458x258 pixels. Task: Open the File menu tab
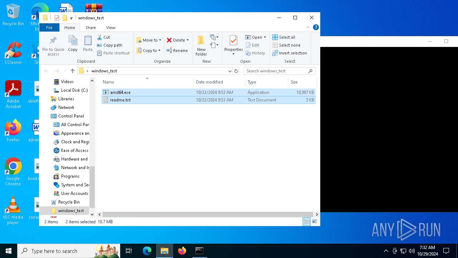(x=49, y=28)
